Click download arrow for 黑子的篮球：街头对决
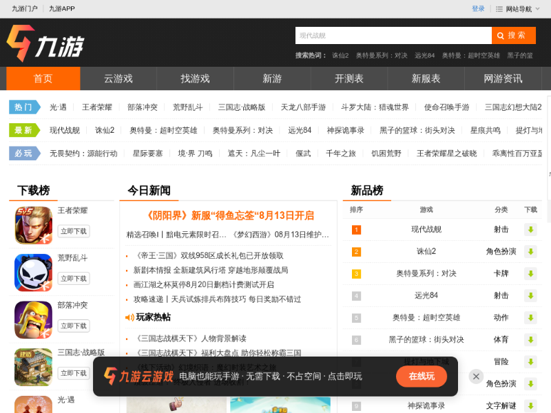 tap(530, 339)
